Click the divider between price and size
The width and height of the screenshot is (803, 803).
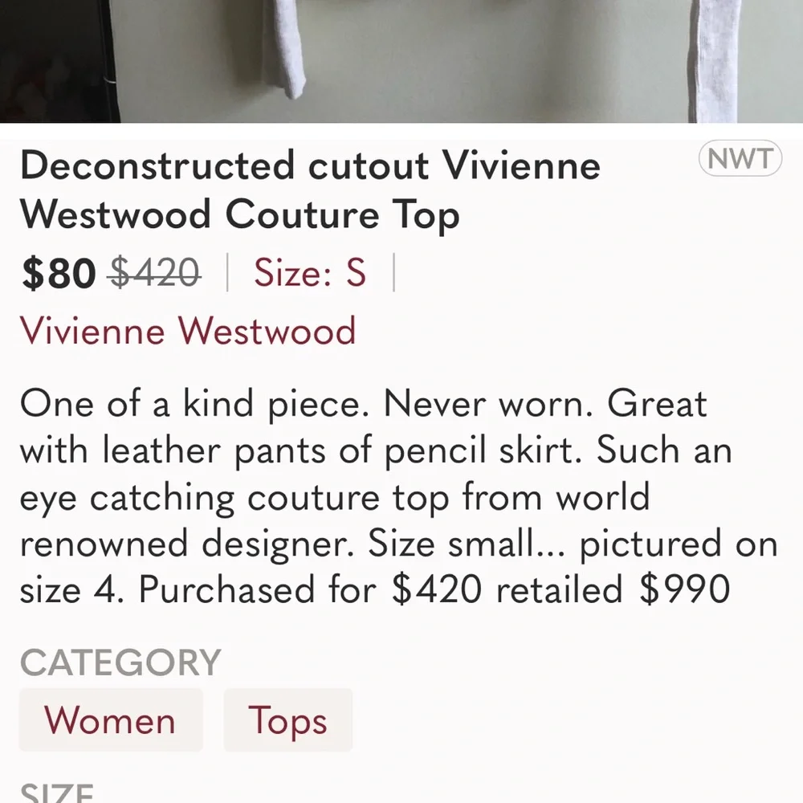(x=227, y=273)
